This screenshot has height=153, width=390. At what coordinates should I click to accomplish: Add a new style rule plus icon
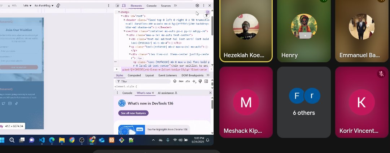tap(194, 81)
